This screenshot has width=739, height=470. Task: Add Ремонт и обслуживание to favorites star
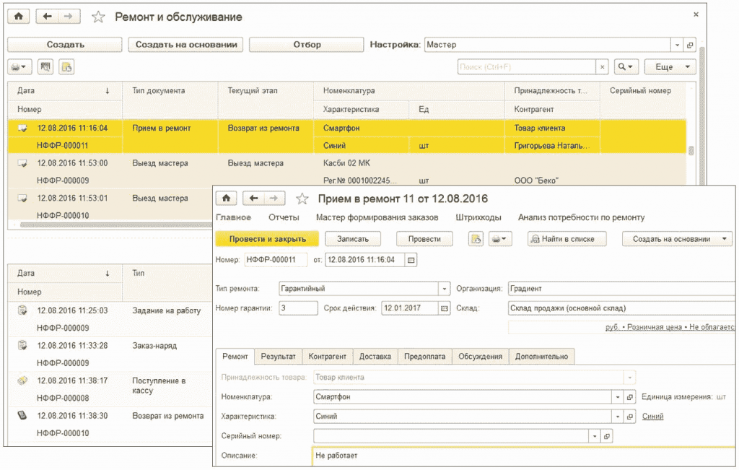pyautogui.click(x=98, y=17)
